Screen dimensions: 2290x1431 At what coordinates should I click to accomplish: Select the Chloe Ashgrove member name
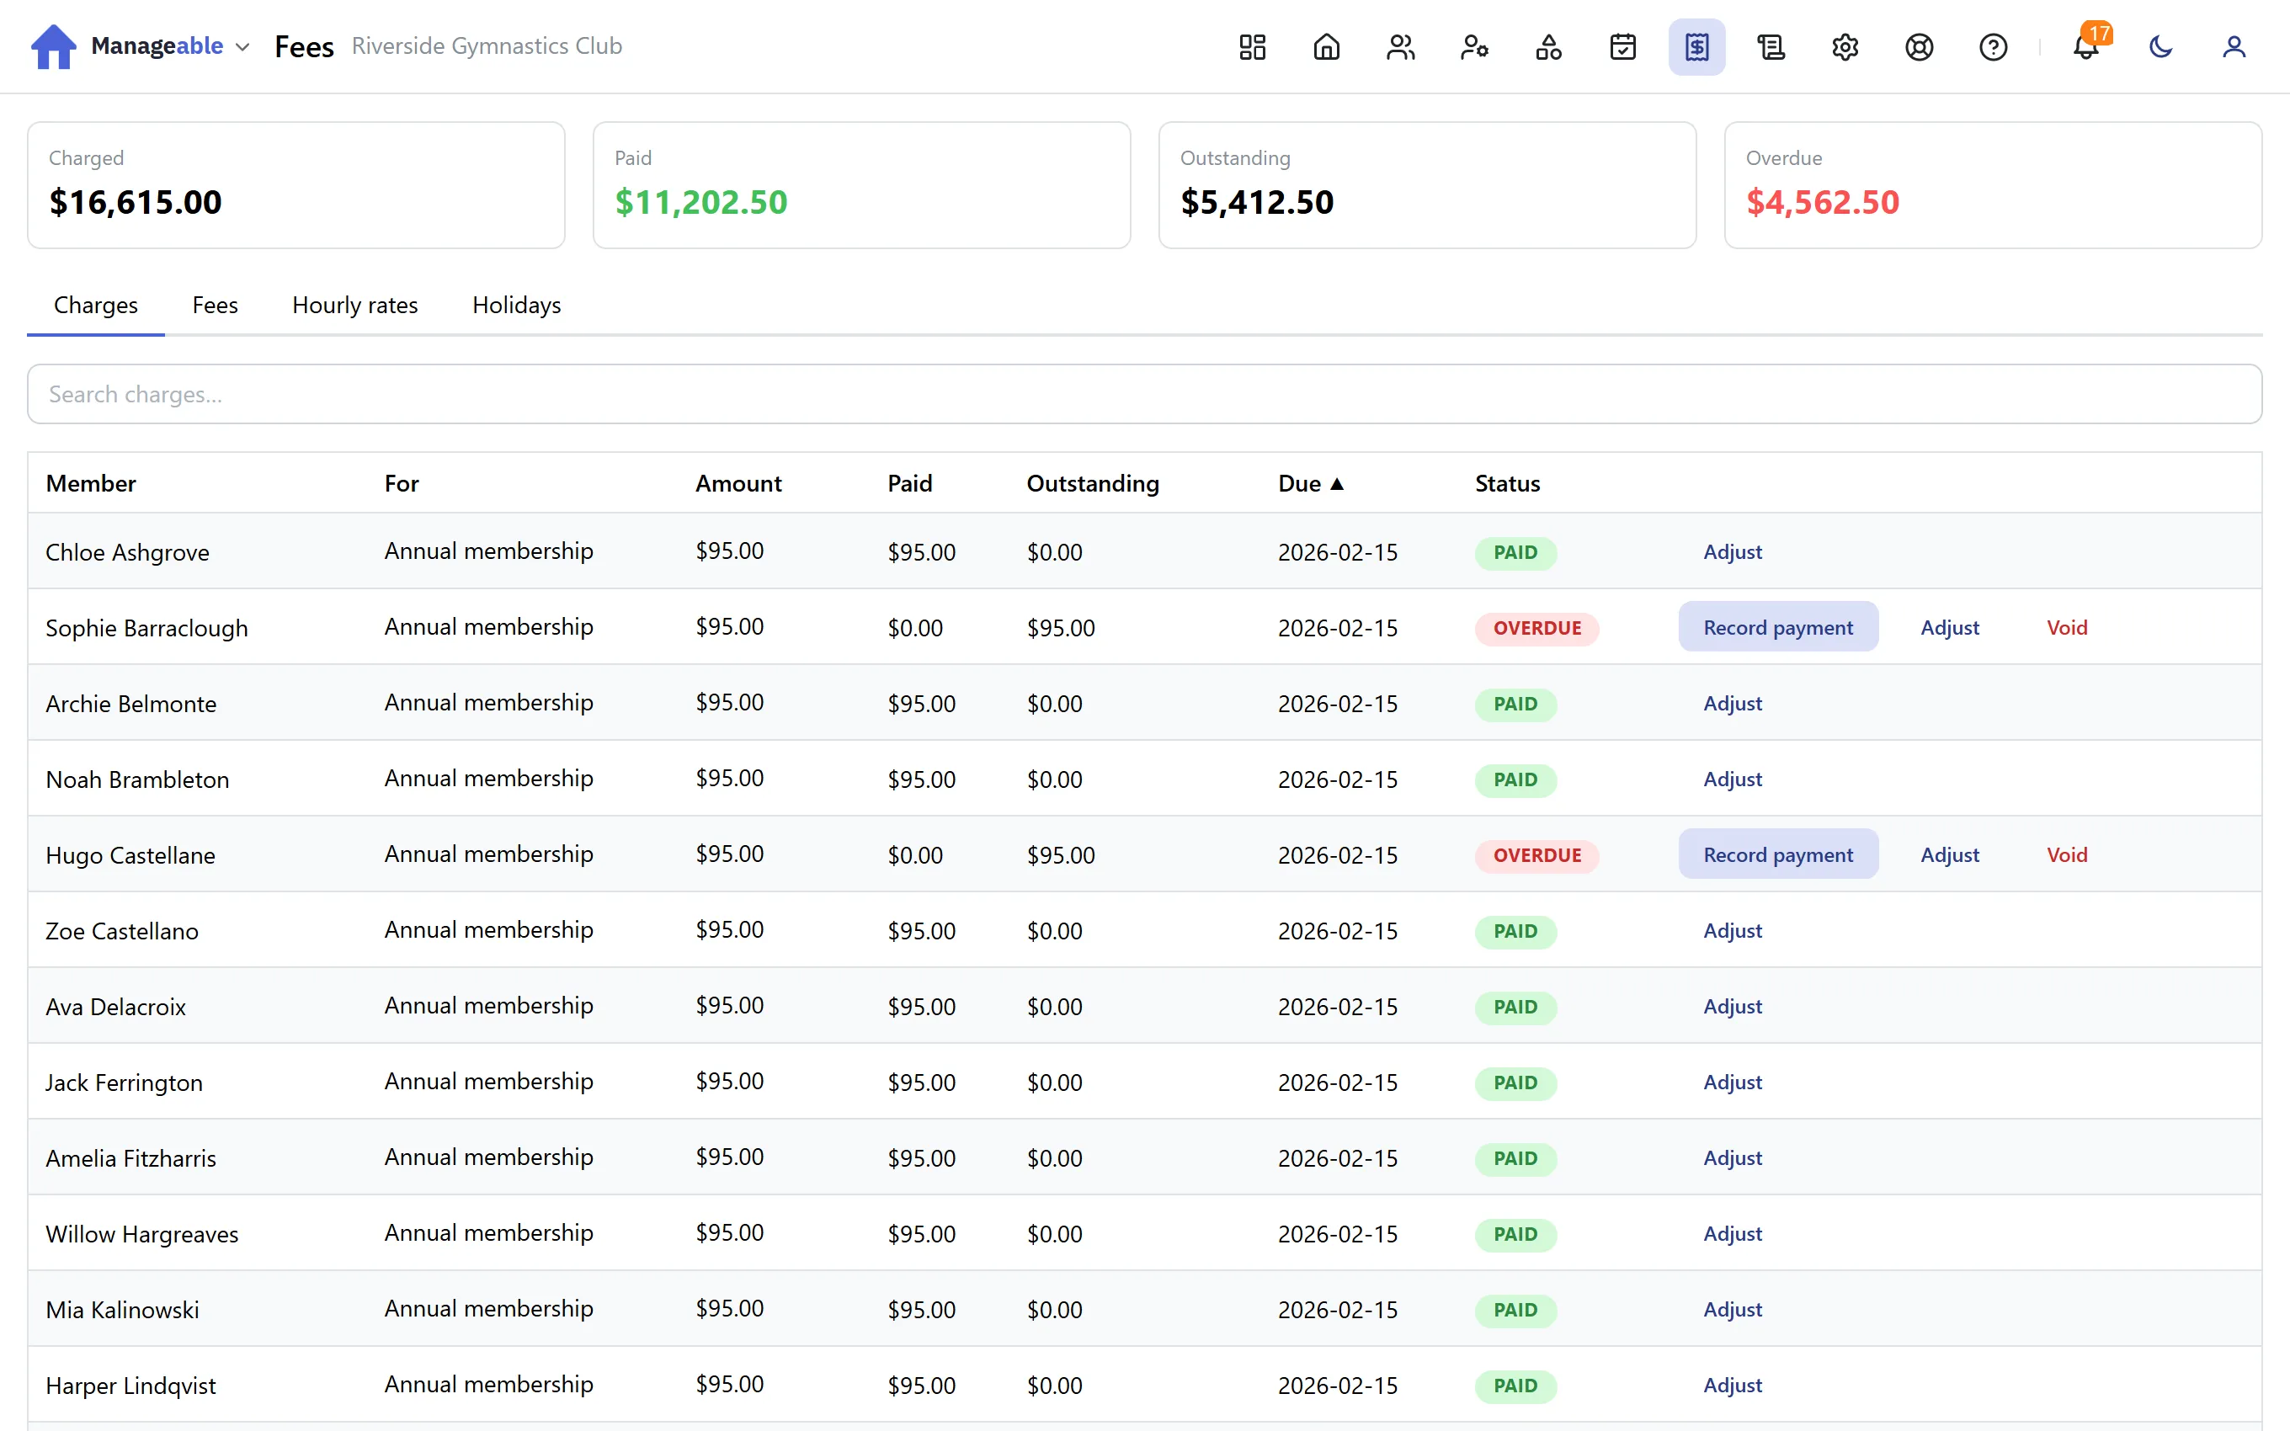128,551
